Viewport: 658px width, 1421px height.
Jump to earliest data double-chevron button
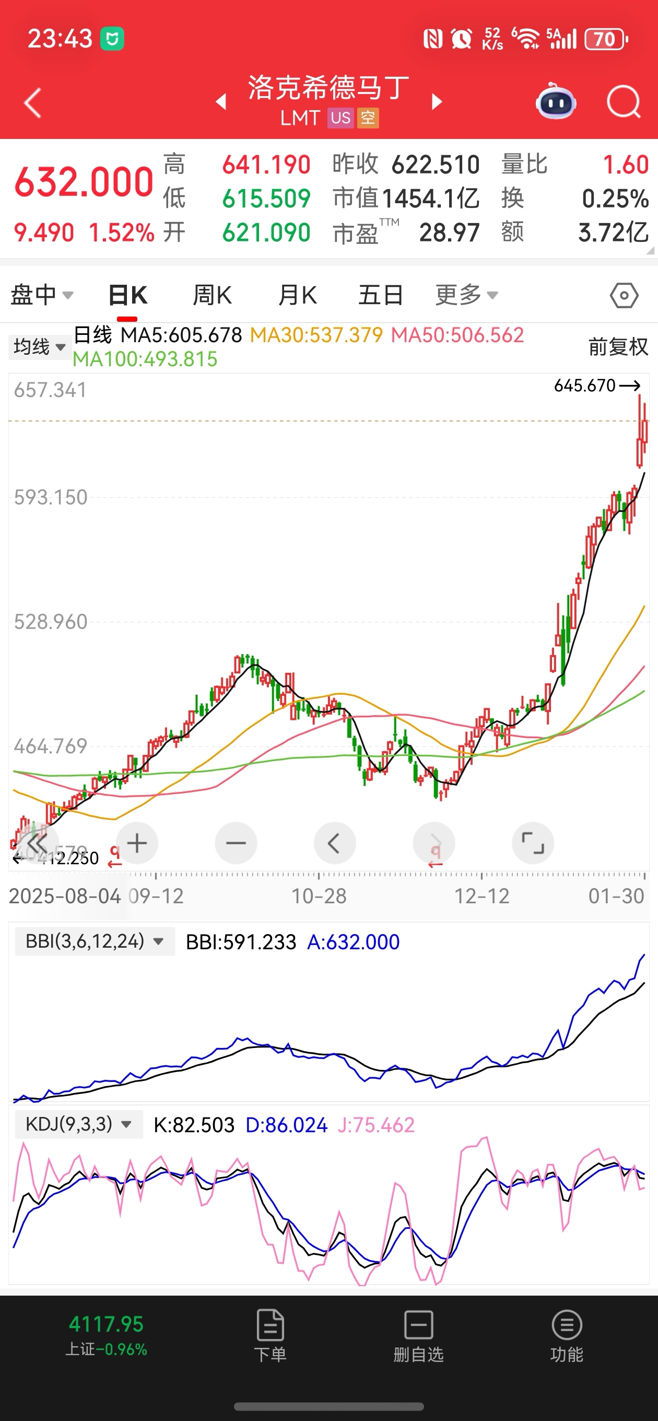click(x=37, y=843)
